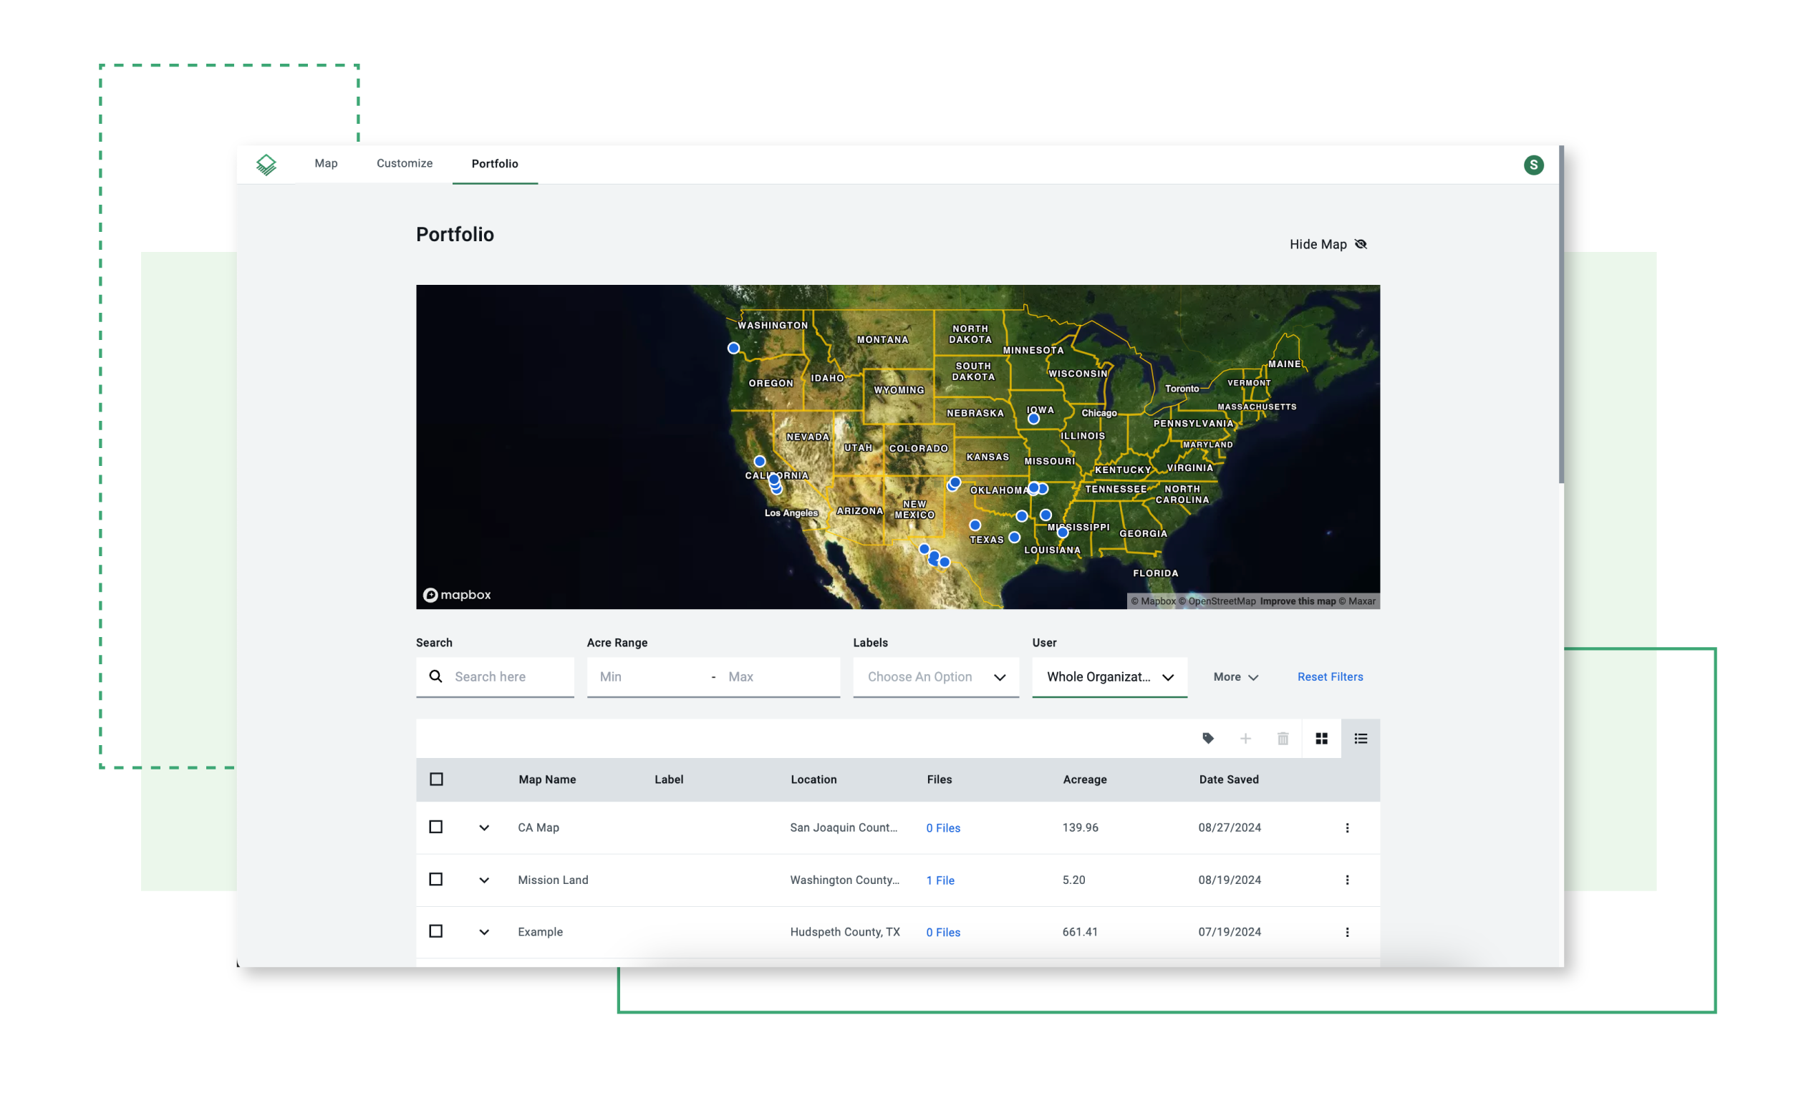Open the 1 File link for Mission Land
Viewport: 1801px width, 1113px height.
[x=940, y=880]
